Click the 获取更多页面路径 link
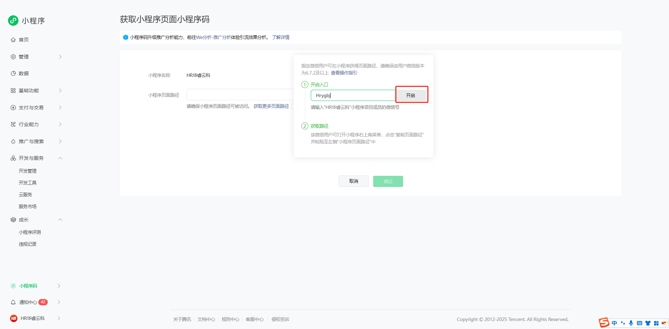The height and width of the screenshot is (329, 669). point(271,106)
